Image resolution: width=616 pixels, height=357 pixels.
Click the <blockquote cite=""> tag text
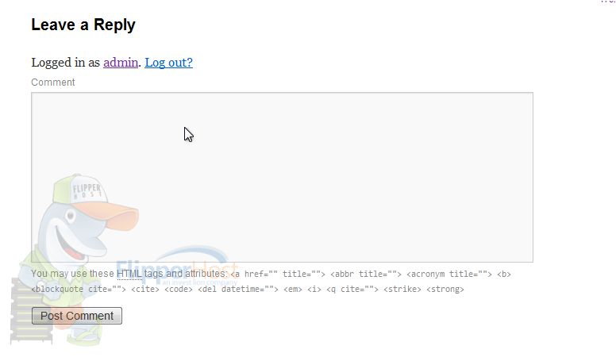tap(79, 289)
